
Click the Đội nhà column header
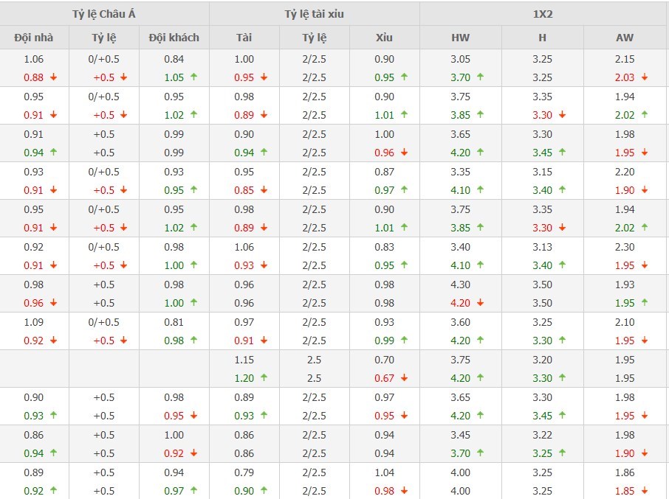point(34,38)
